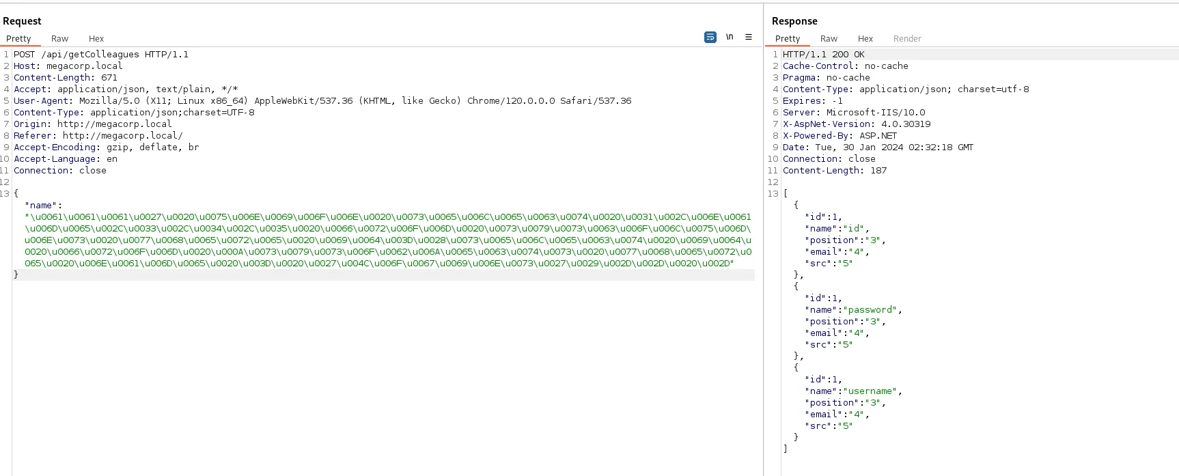Switch to the Response Render tab

point(907,39)
